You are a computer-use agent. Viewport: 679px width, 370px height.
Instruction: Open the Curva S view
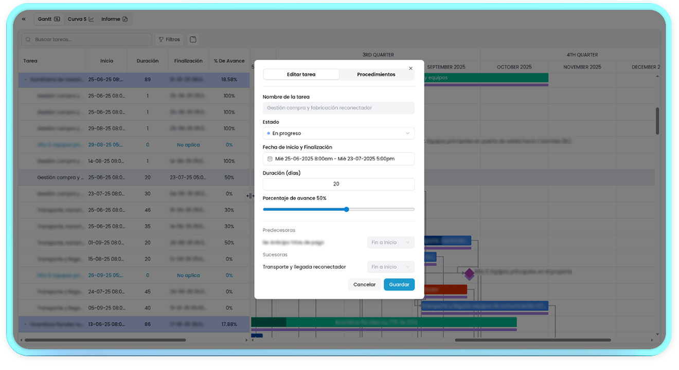tap(81, 19)
